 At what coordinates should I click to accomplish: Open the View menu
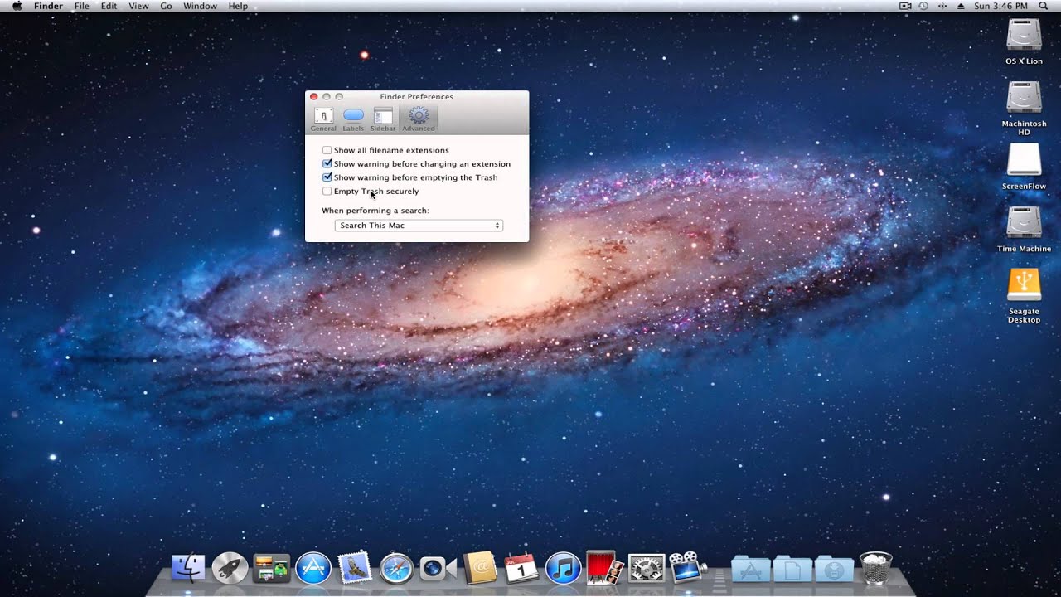tap(138, 6)
